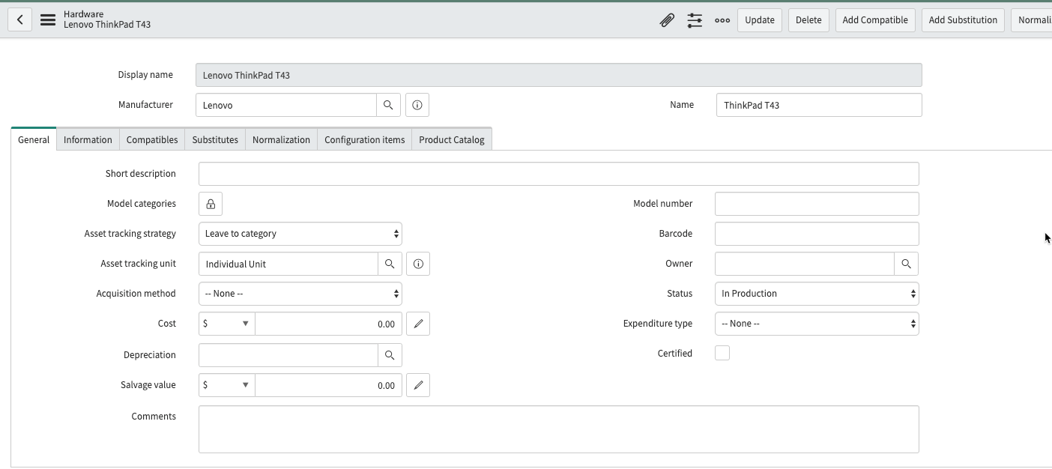Switch to the Information tab
This screenshot has width=1052, height=469.
[88, 139]
